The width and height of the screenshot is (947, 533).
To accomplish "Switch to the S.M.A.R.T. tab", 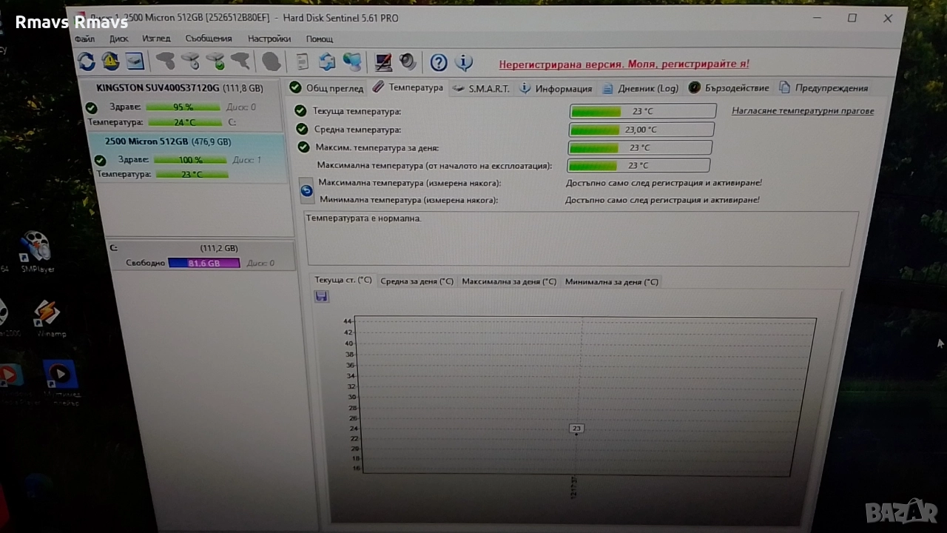I will pyautogui.click(x=481, y=88).
